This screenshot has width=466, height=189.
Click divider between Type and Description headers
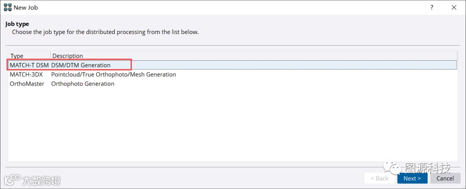point(50,56)
